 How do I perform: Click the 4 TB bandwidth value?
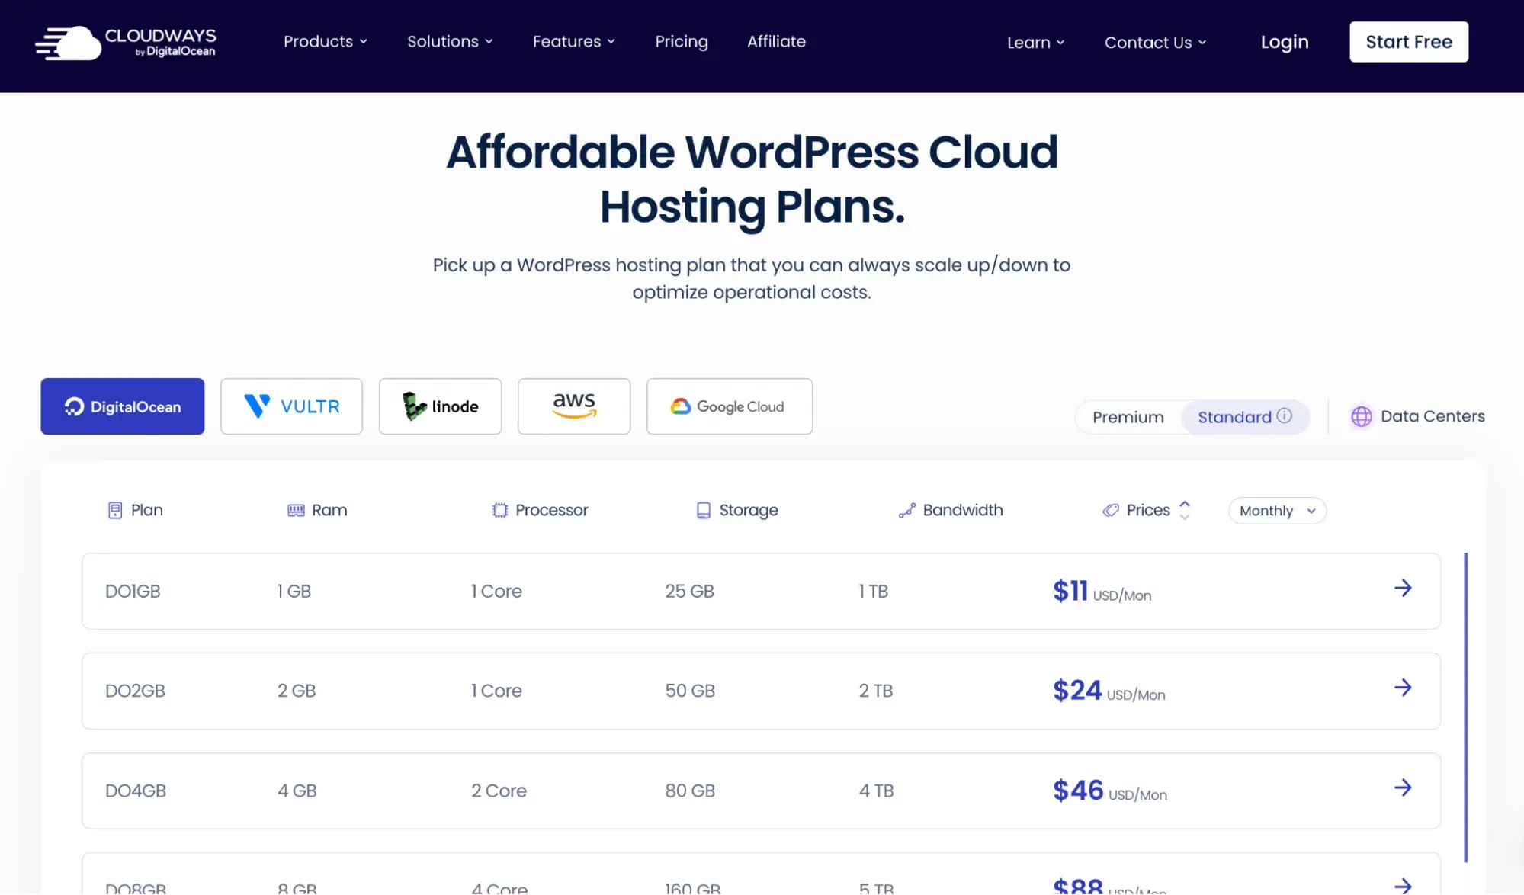pyautogui.click(x=876, y=791)
